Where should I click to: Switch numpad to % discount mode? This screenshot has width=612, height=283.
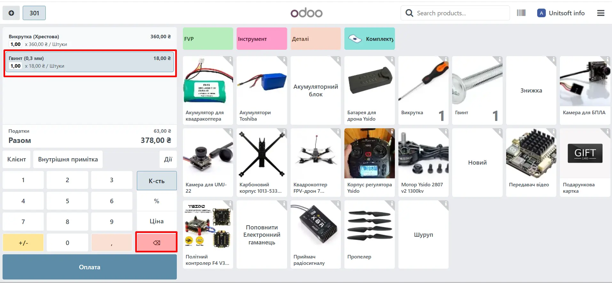tap(157, 201)
